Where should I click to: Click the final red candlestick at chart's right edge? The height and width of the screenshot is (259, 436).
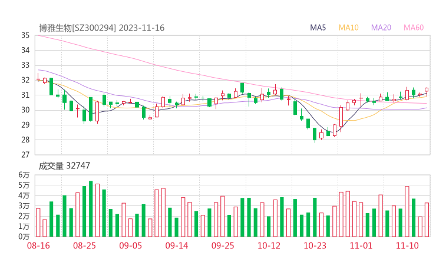[427, 92]
